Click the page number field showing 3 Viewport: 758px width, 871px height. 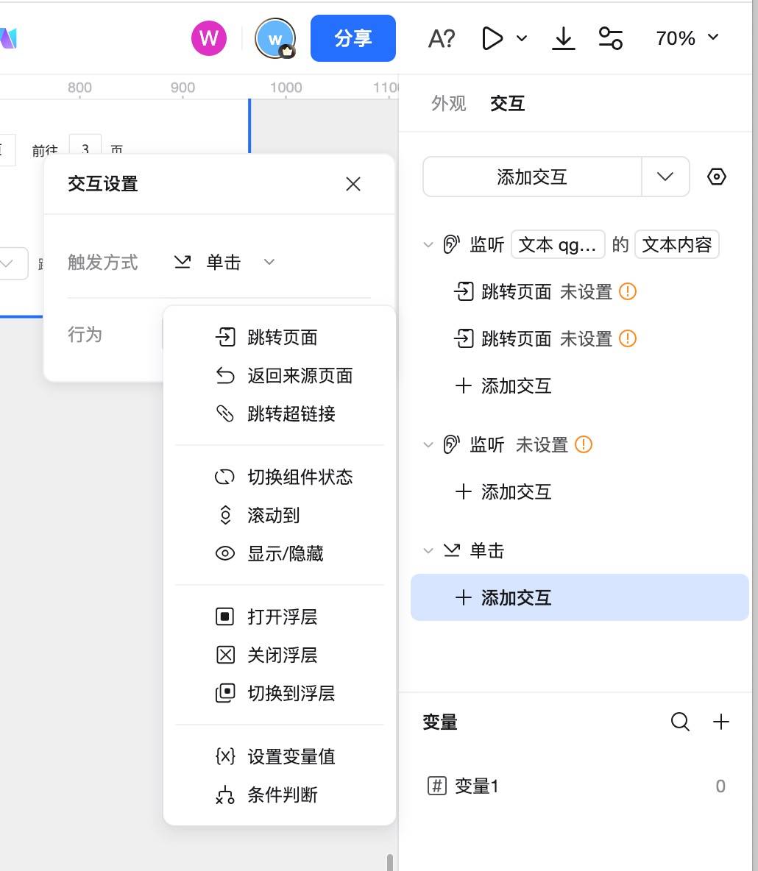tap(85, 145)
